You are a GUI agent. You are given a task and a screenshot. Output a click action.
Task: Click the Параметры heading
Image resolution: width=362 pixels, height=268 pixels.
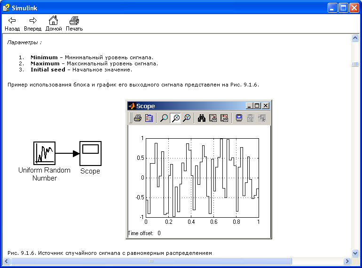pos(24,42)
